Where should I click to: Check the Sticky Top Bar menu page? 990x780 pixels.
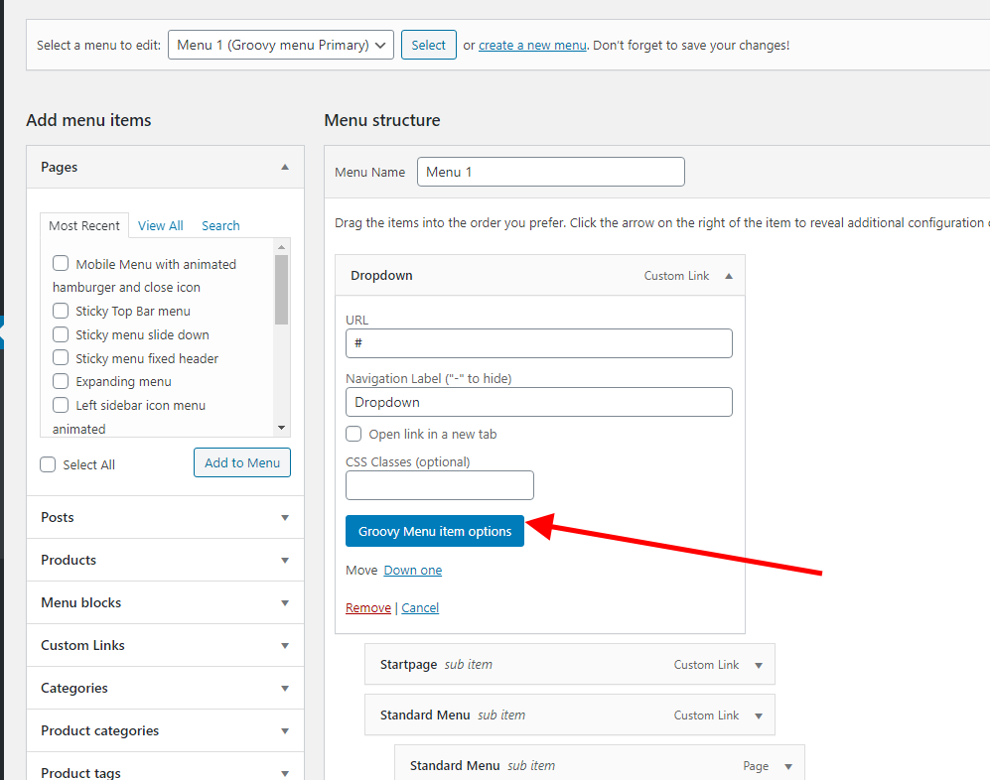pyautogui.click(x=60, y=311)
